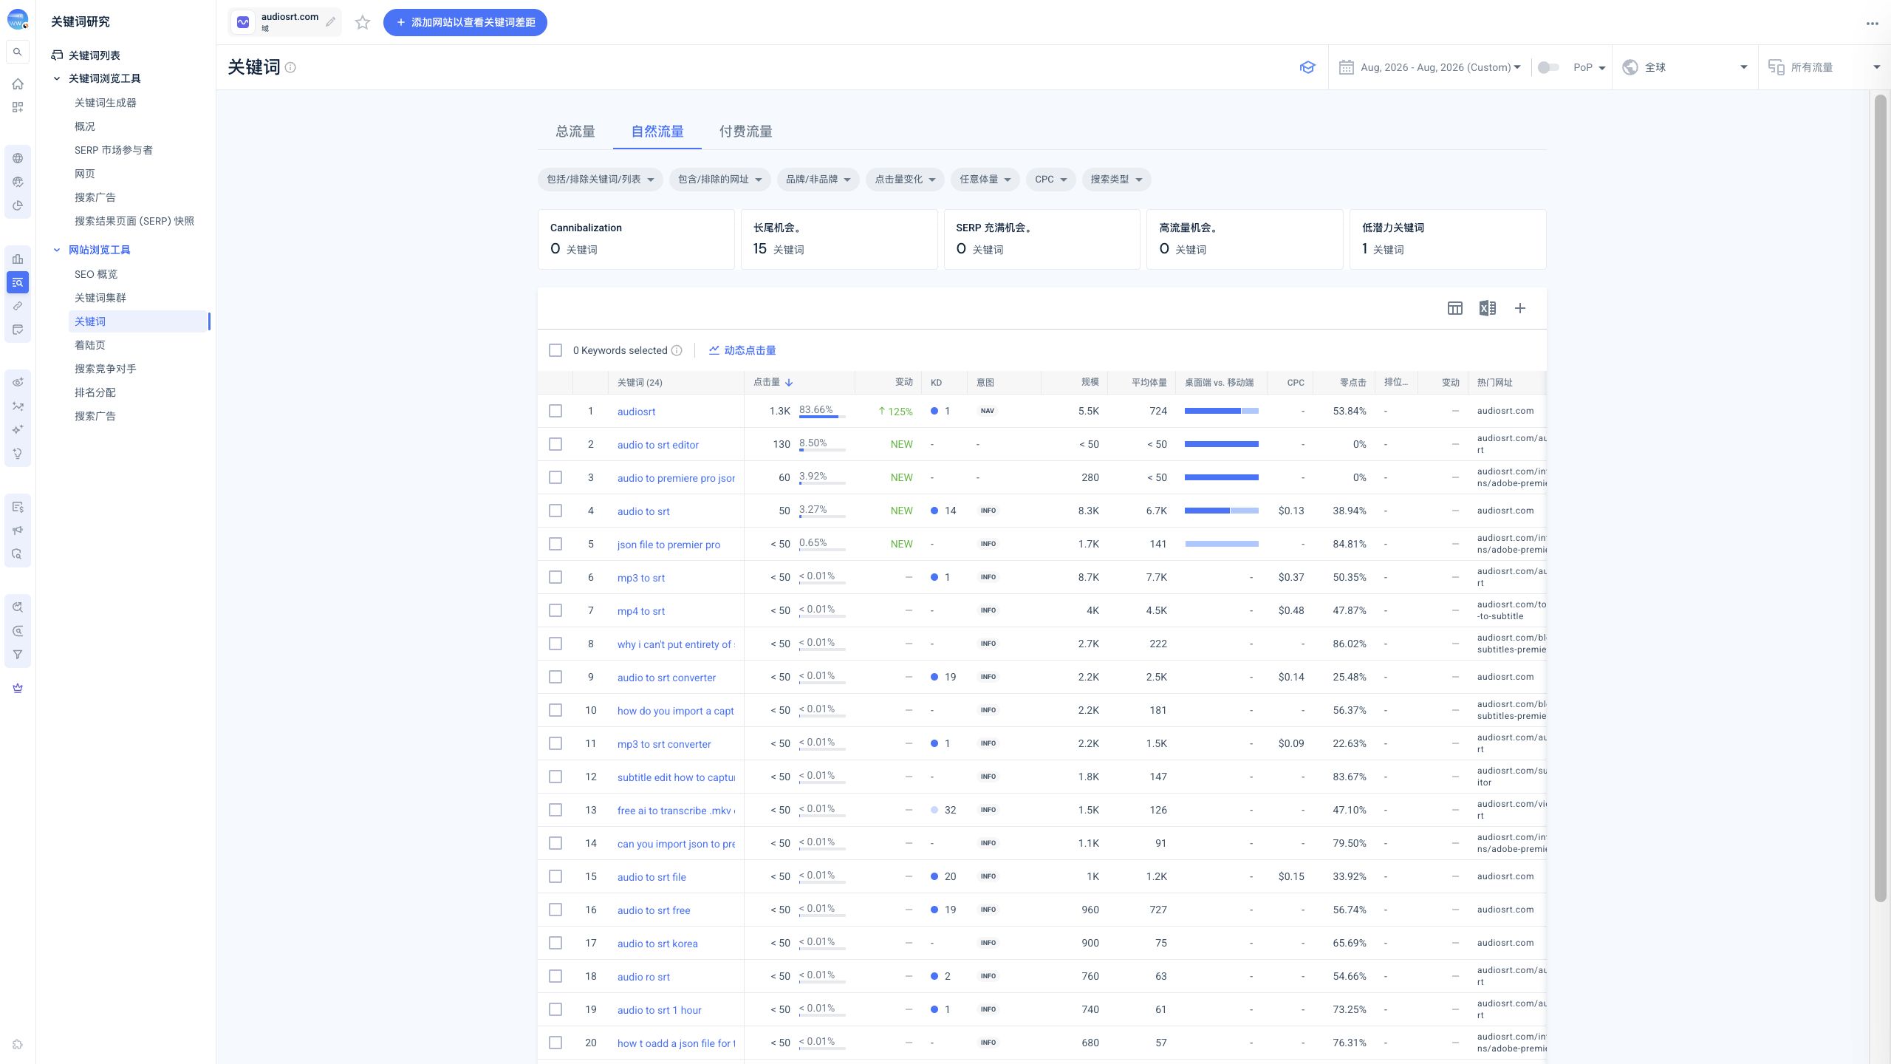1891x1064 pixels.
Task: Tick checkbox for json file to premier pro row
Action: pyautogui.click(x=555, y=544)
